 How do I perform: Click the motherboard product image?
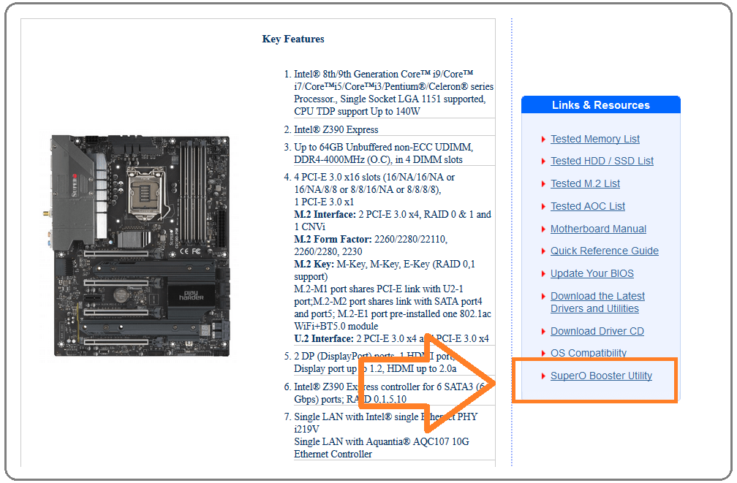(140, 246)
